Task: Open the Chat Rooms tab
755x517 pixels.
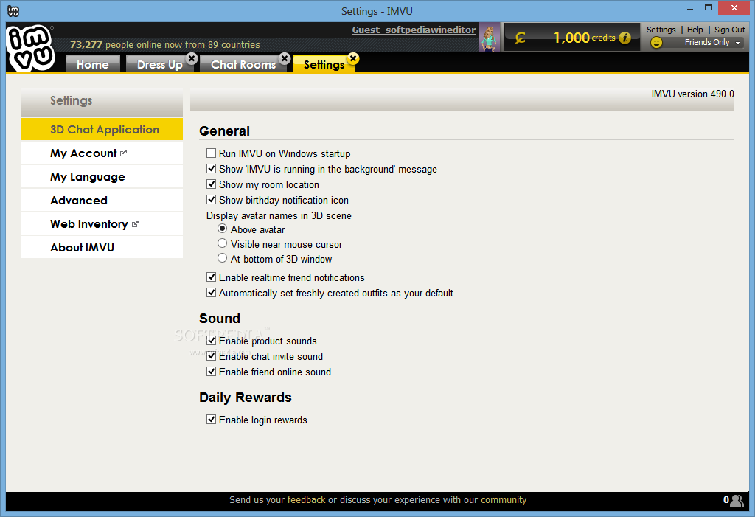Action: [x=243, y=65]
